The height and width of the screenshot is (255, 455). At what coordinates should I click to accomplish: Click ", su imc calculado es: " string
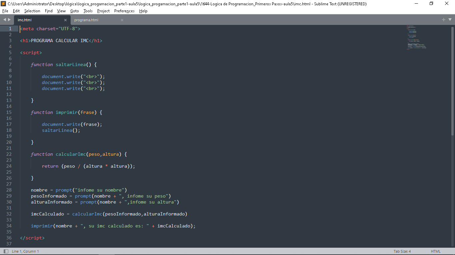pos(115,226)
